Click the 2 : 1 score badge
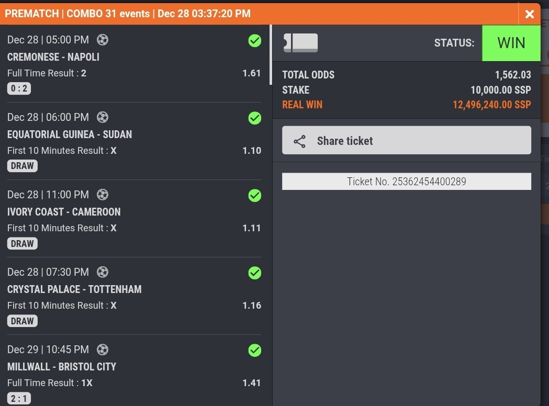This screenshot has width=549, height=406. pyautogui.click(x=19, y=399)
